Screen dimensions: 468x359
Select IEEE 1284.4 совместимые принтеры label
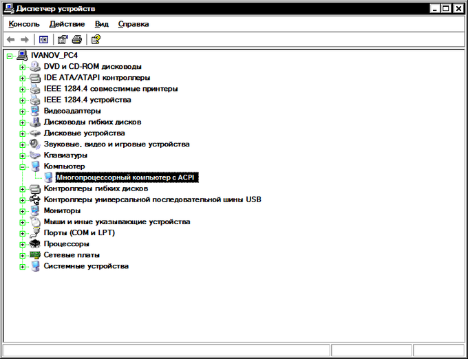(x=111, y=89)
